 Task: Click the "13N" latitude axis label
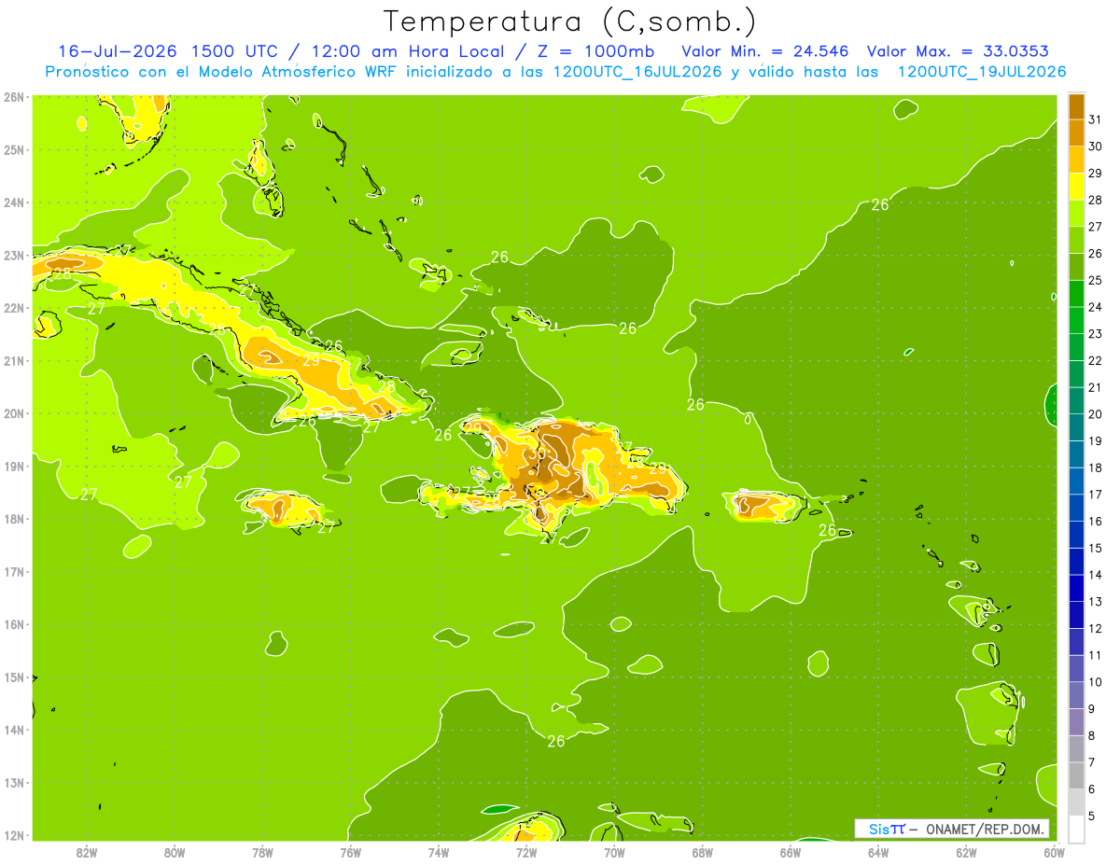point(13,782)
